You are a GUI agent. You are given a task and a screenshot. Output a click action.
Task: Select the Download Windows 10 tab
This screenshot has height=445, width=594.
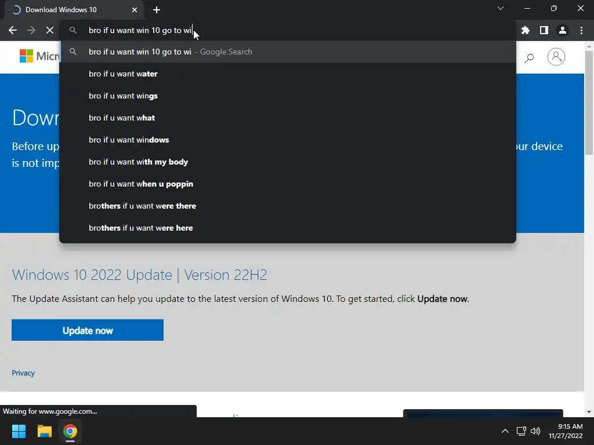click(x=74, y=10)
